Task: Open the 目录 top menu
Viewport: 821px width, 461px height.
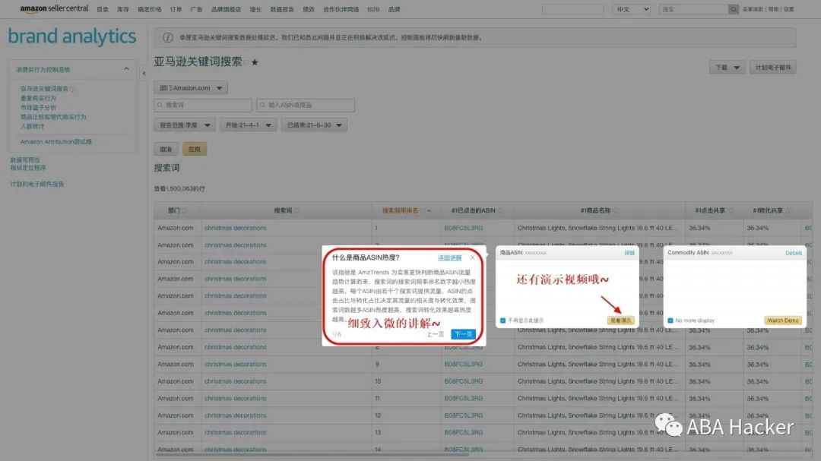Action: (x=102, y=9)
